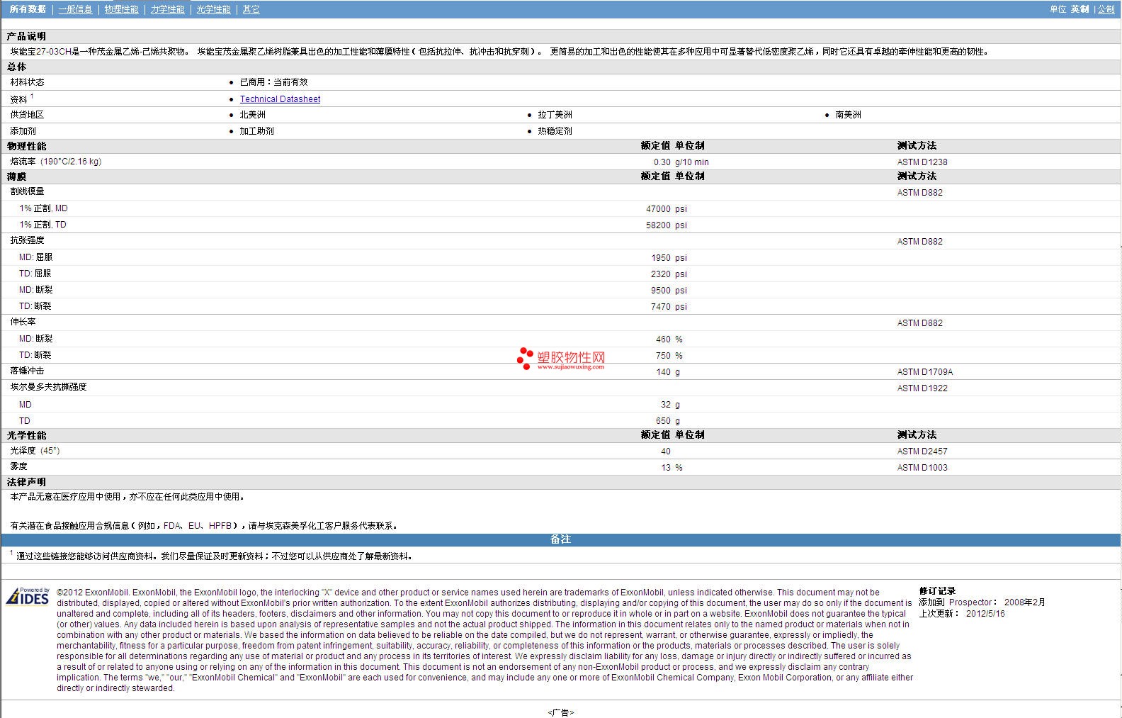The width and height of the screenshot is (1122, 718).
Task: Click the 备注 section header bar
Action: (x=560, y=540)
